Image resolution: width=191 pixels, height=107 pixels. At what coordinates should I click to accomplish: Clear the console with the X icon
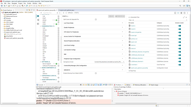tap(81, 85)
